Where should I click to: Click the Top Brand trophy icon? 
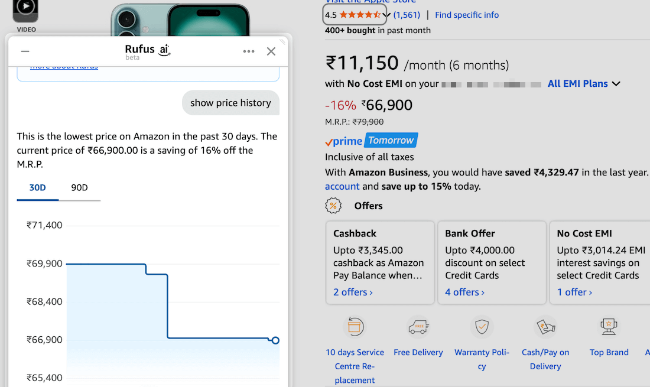[609, 327]
